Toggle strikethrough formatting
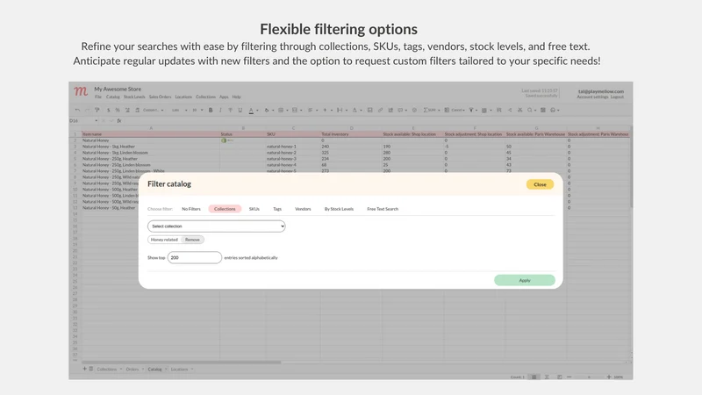The image size is (702, 395). (x=230, y=111)
